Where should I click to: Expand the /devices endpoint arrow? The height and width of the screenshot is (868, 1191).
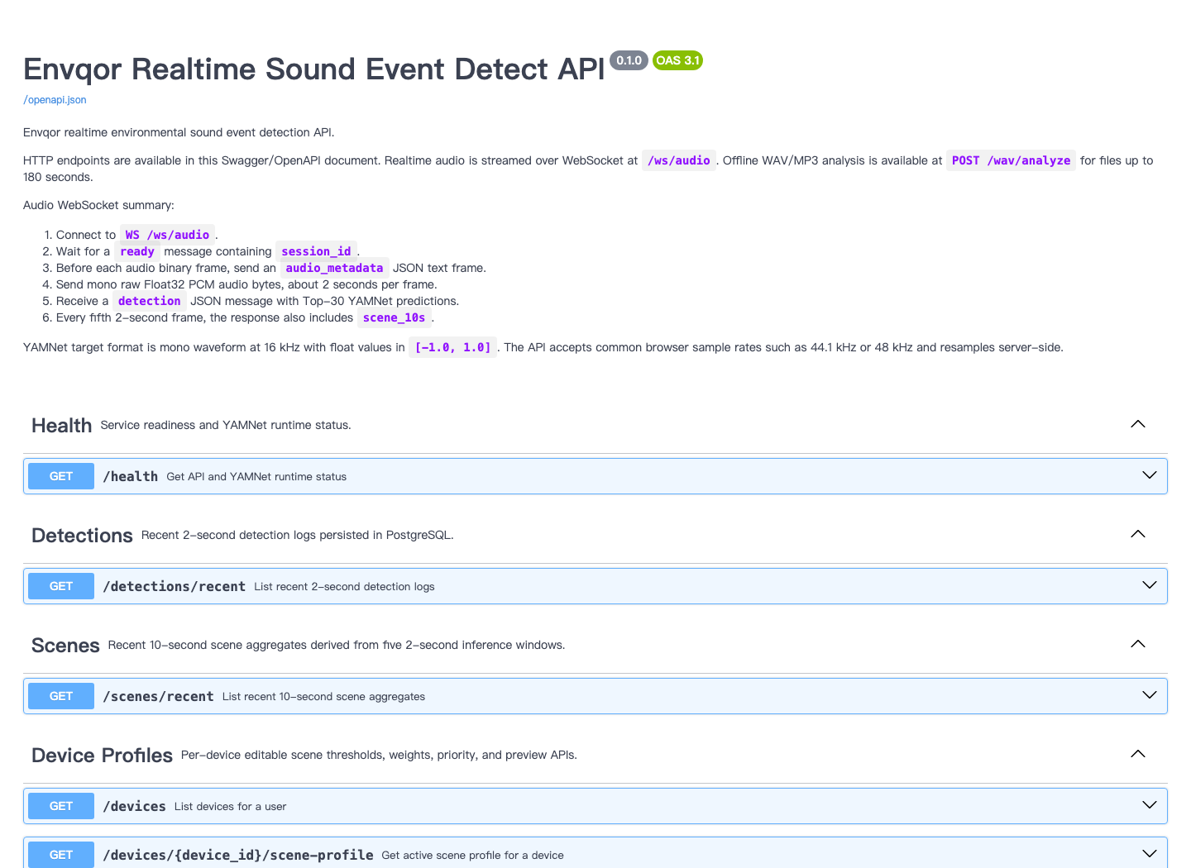pyautogui.click(x=1150, y=805)
